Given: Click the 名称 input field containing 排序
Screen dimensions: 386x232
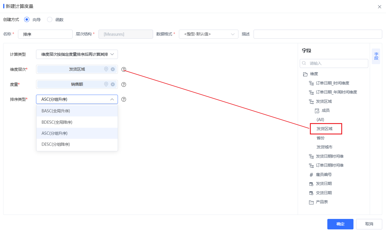Looking at the screenshot, I should tap(45, 34).
